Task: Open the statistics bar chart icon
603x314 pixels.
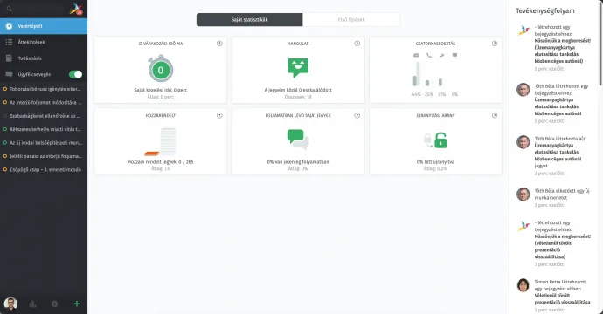Action: coord(32,304)
